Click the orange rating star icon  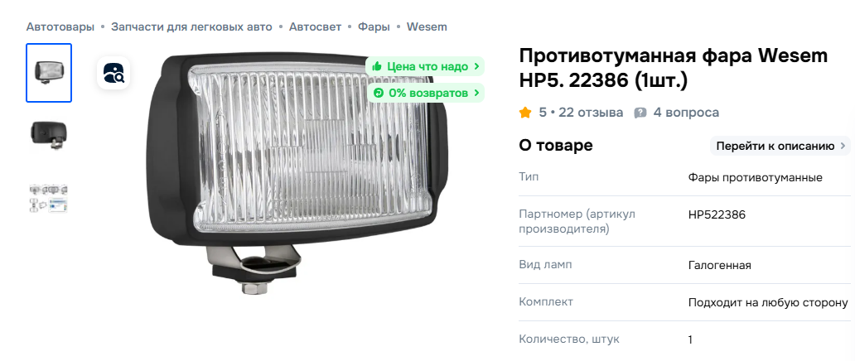pos(525,113)
